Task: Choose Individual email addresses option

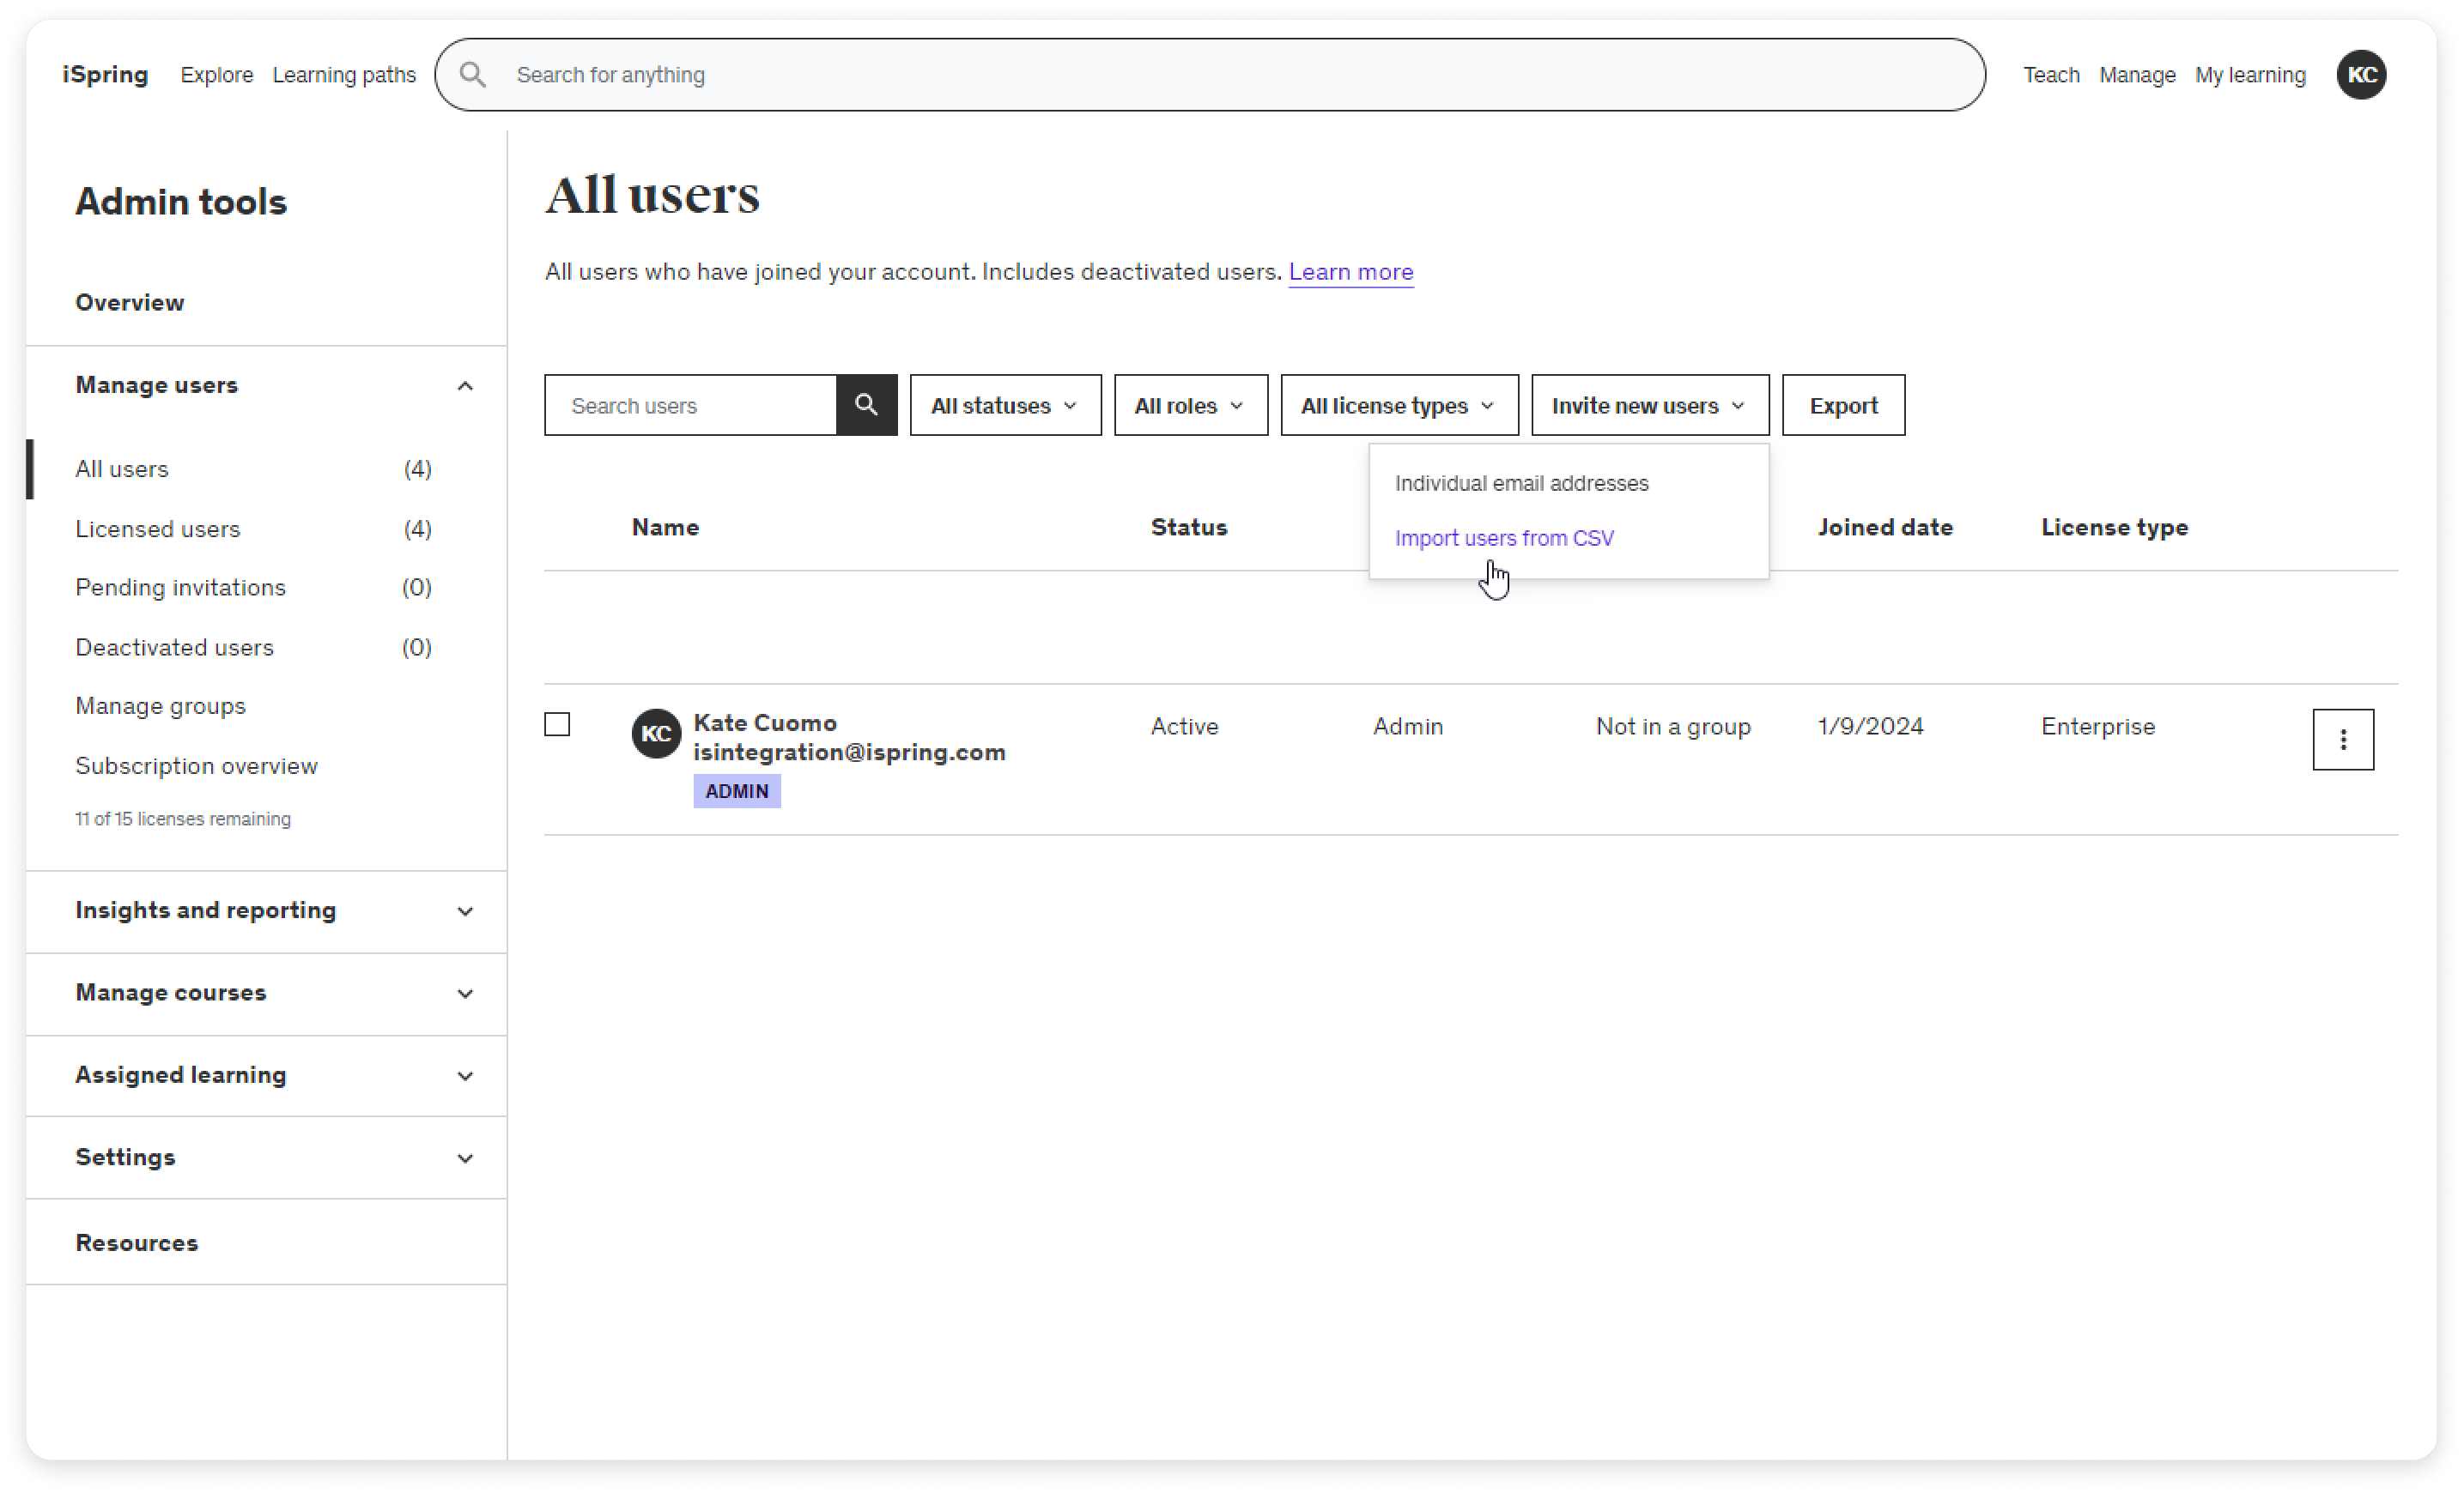Action: (1521, 483)
